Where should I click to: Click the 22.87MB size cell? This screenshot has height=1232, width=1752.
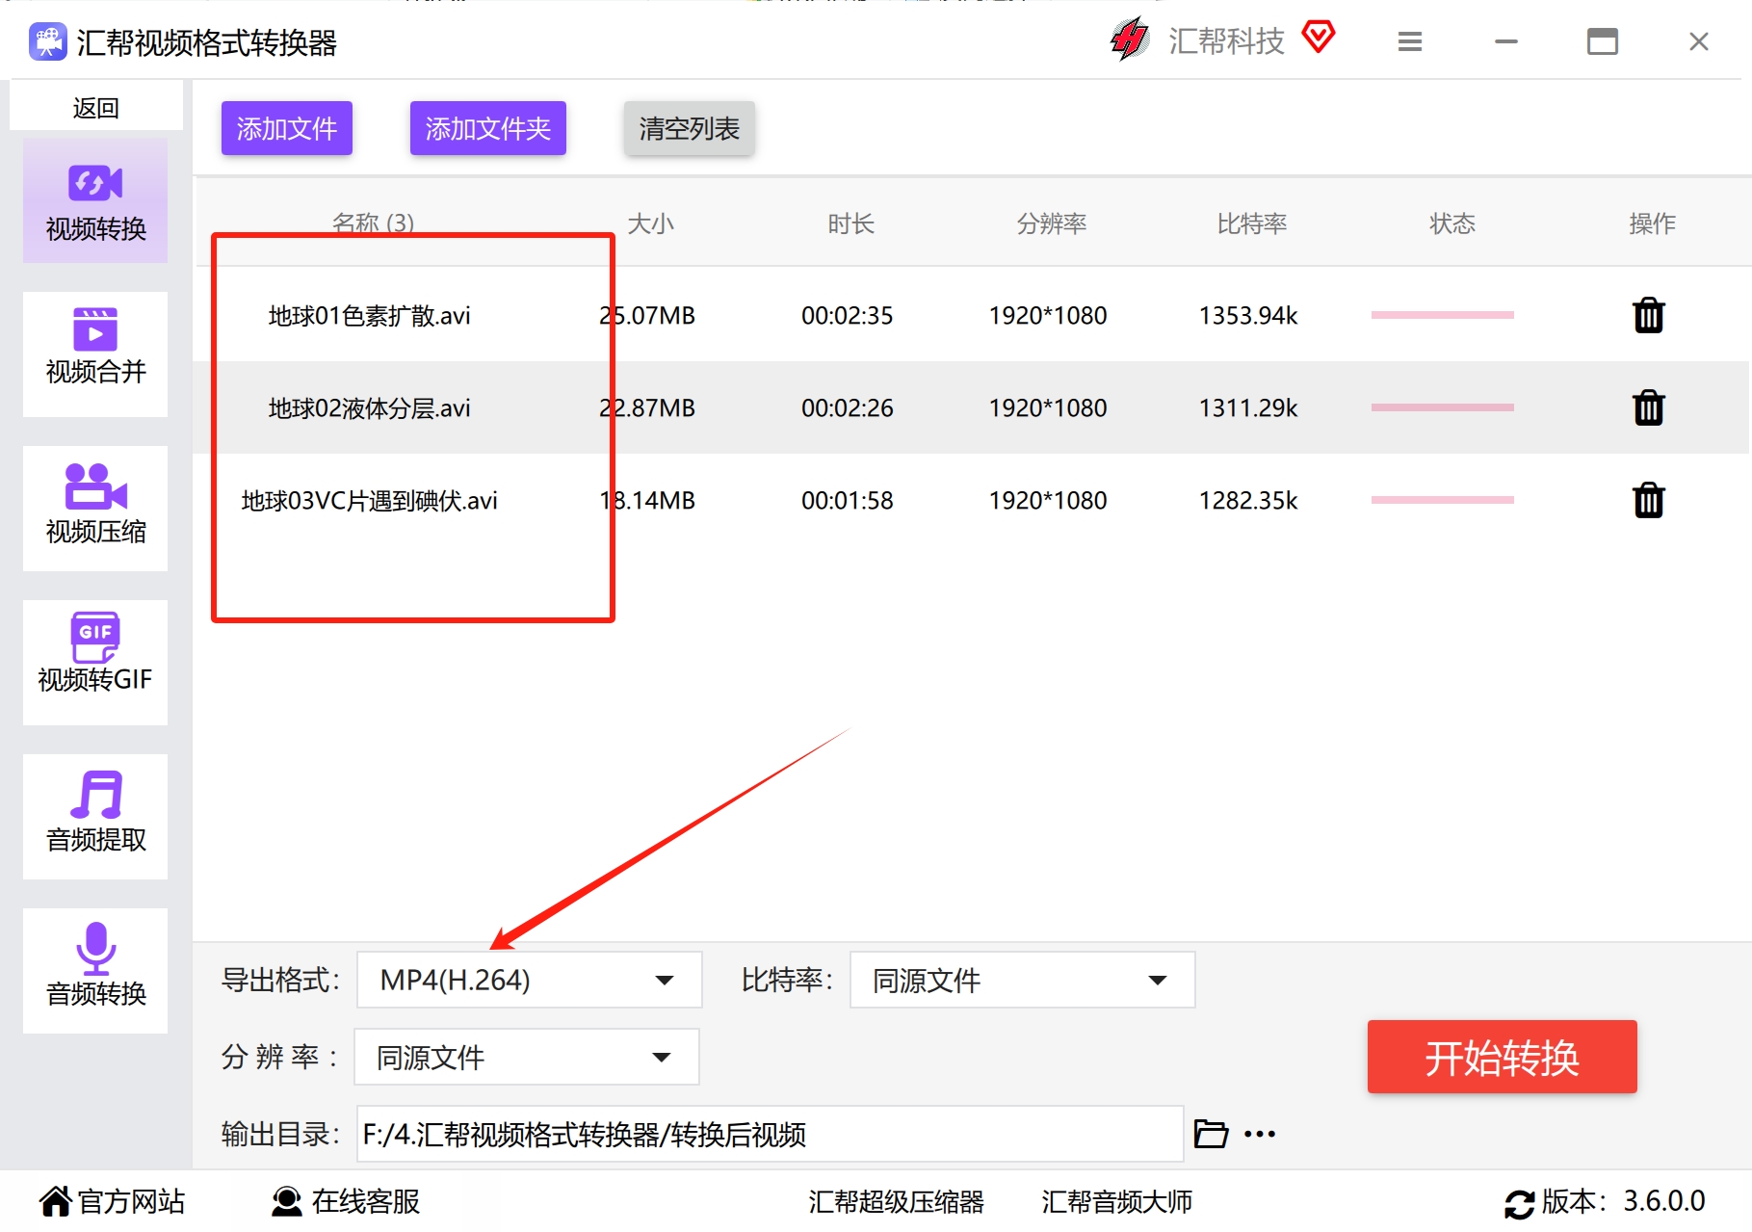coord(647,407)
